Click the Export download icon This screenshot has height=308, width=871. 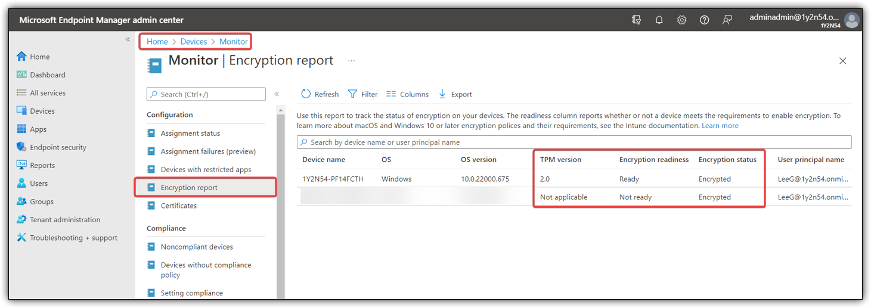(x=442, y=94)
